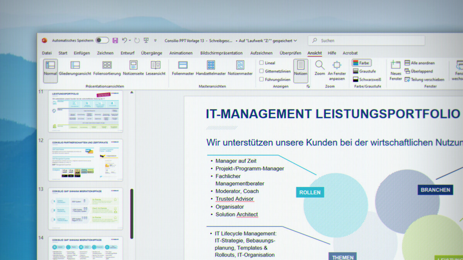Select the Schwarzweiß mode

[x=367, y=79]
